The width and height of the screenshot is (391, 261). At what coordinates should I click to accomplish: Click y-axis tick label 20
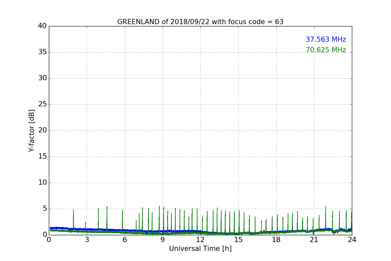[x=42, y=130]
